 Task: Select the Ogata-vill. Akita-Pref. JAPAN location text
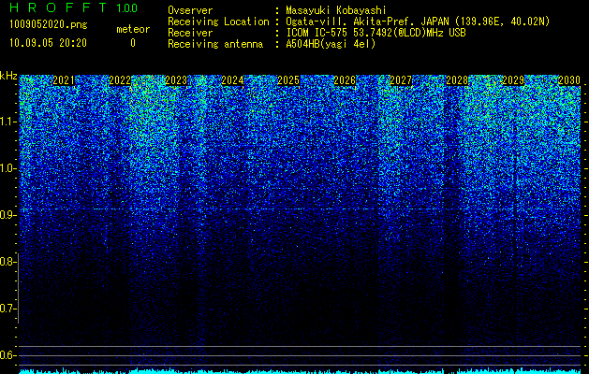point(418,22)
